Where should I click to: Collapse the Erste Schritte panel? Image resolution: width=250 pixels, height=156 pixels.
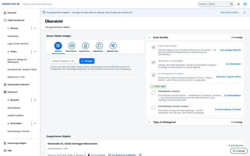click(x=149, y=37)
